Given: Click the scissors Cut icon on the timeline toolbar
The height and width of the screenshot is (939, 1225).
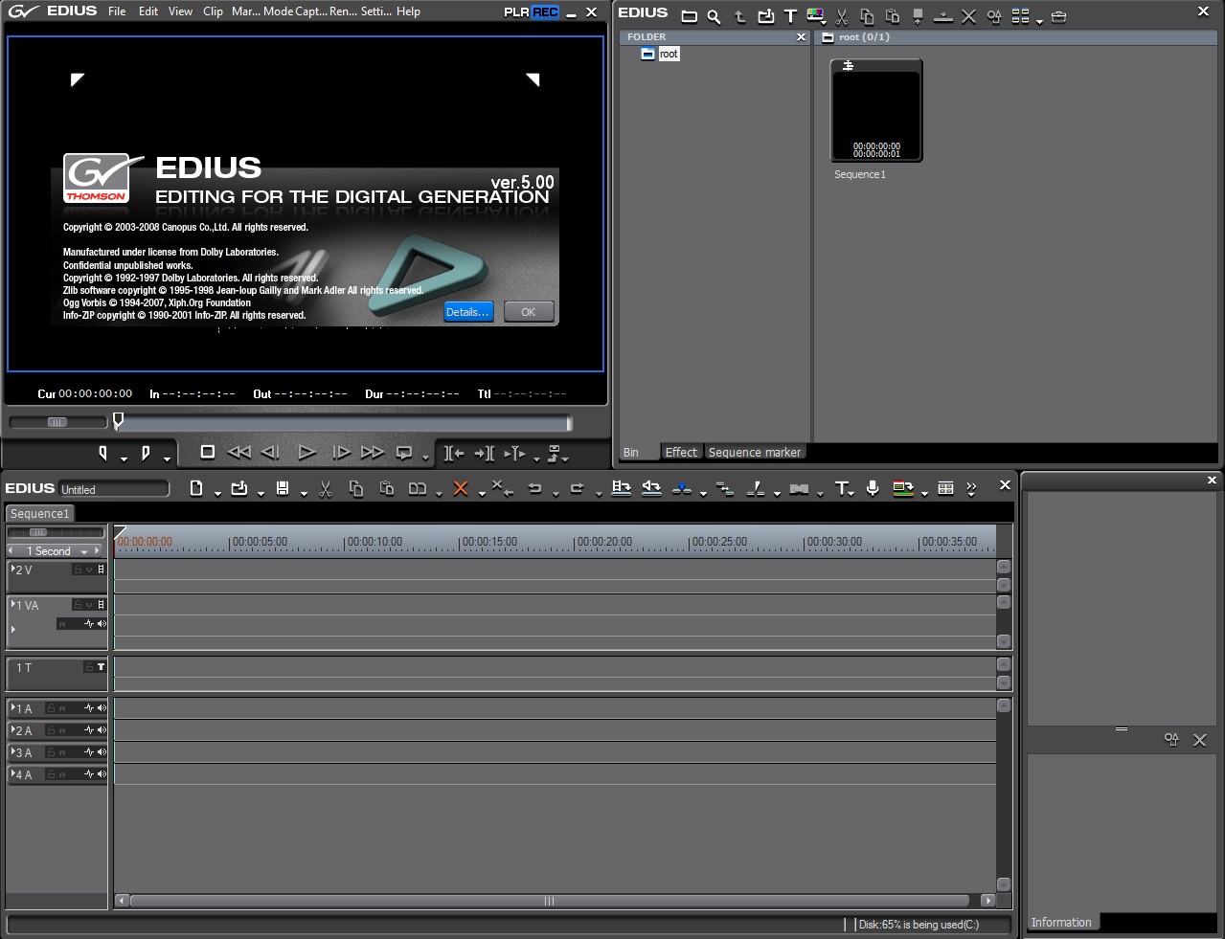Looking at the screenshot, I should (x=326, y=488).
